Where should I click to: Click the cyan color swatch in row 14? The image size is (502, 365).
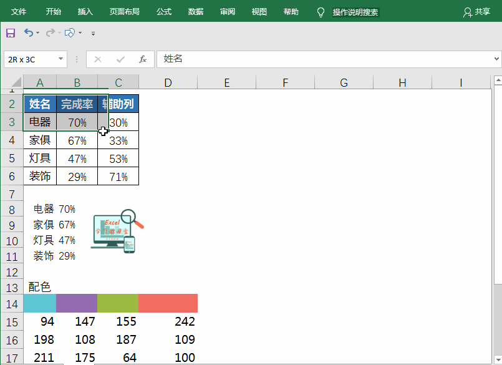pos(40,303)
